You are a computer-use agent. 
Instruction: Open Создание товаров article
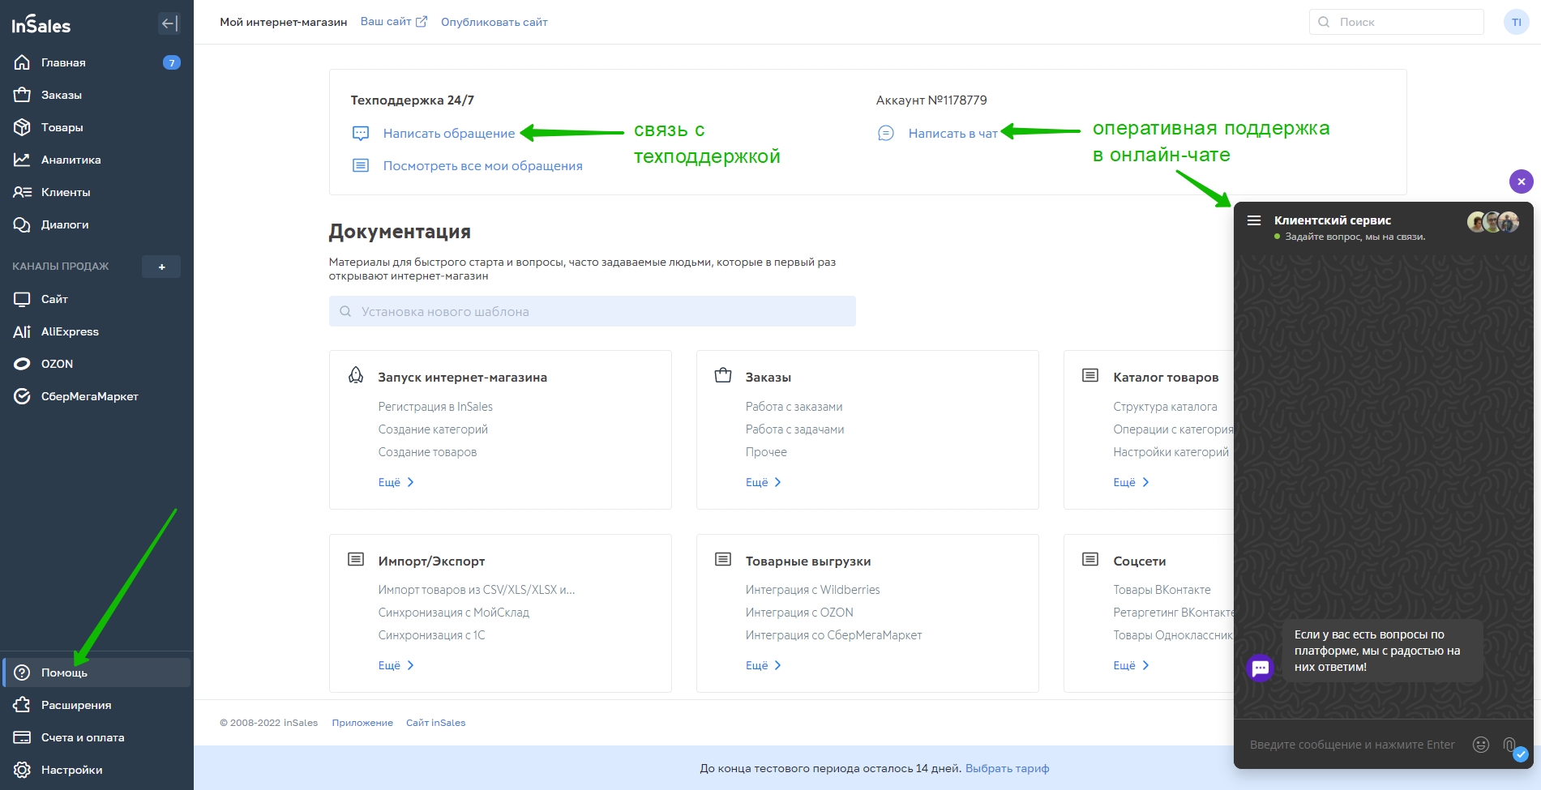coord(427,452)
